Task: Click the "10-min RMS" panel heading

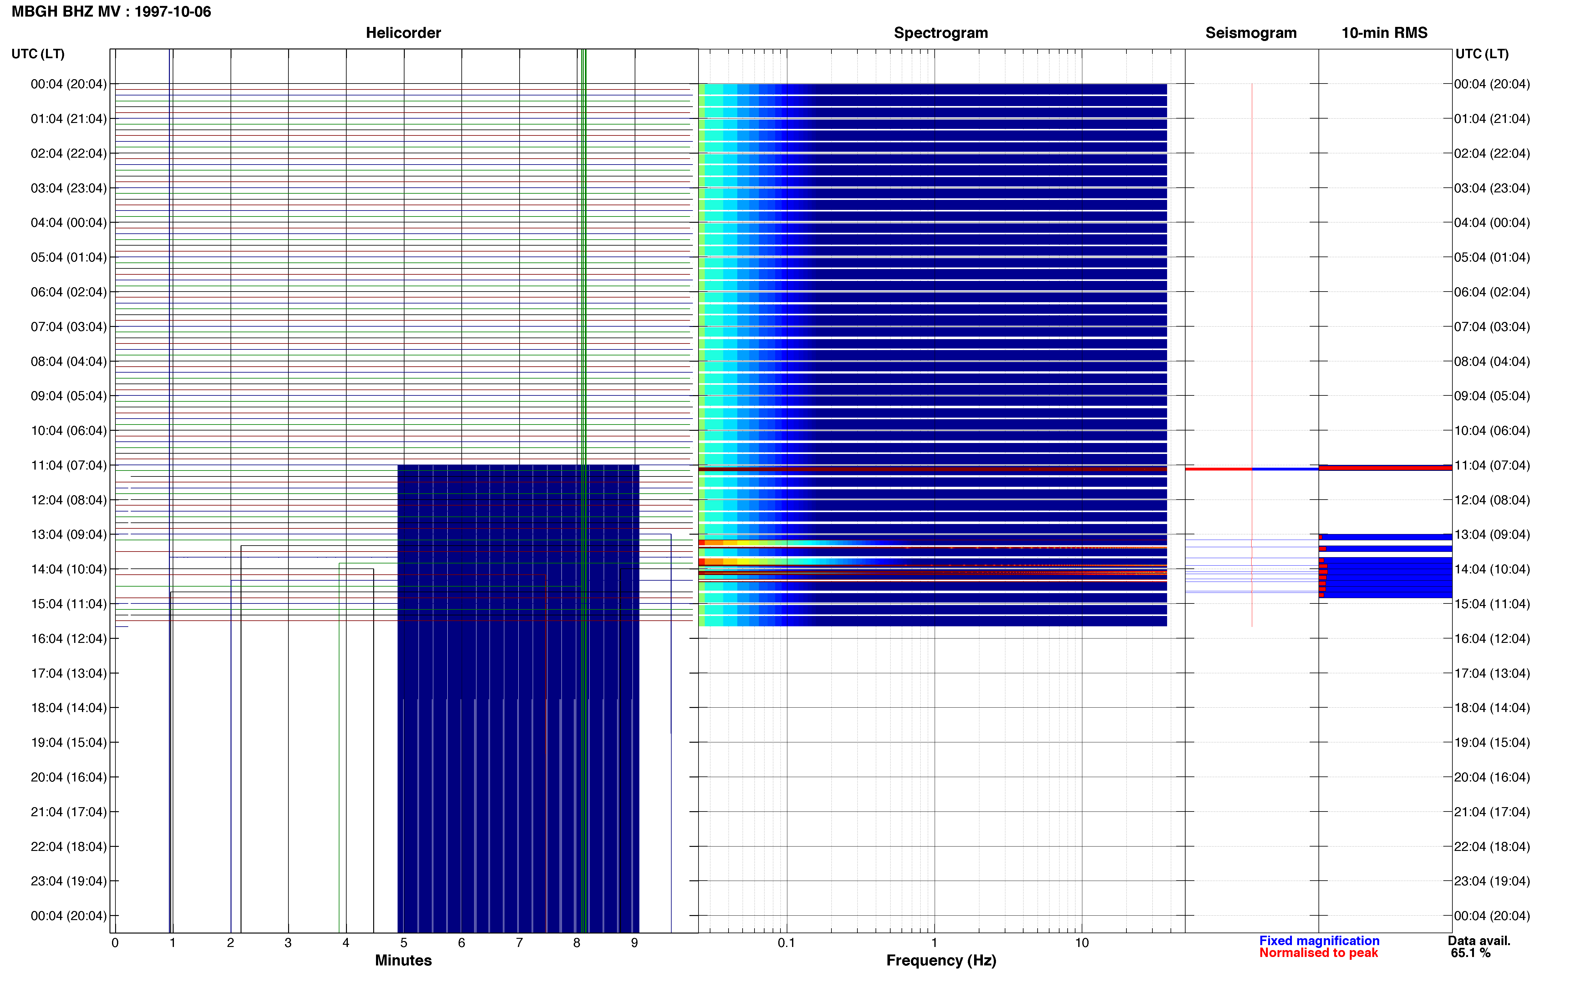Action: [x=1384, y=33]
